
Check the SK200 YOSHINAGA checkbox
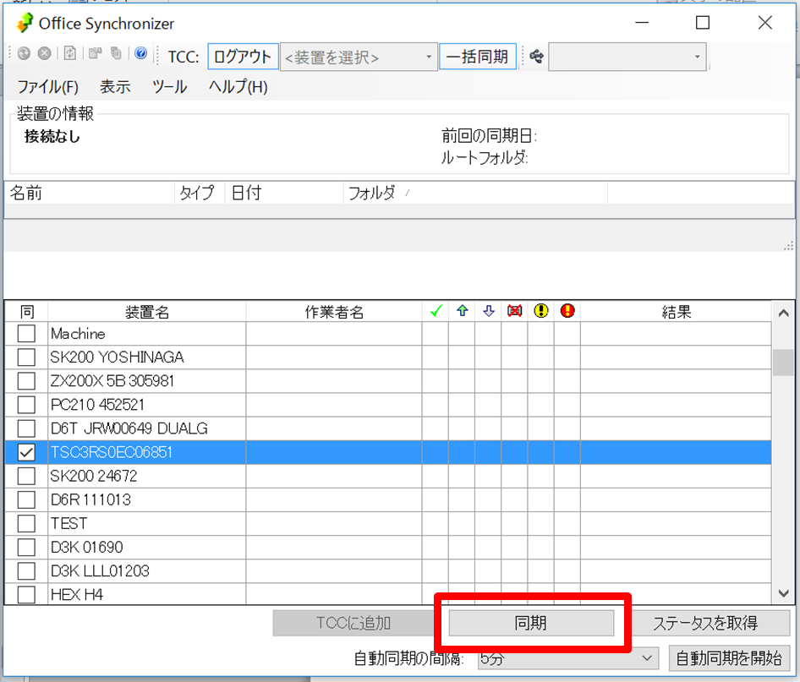[26, 357]
